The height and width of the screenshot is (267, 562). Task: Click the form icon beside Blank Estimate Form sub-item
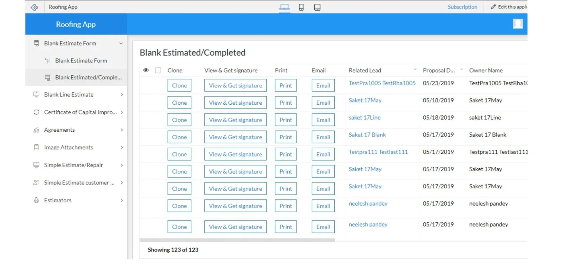tap(47, 61)
